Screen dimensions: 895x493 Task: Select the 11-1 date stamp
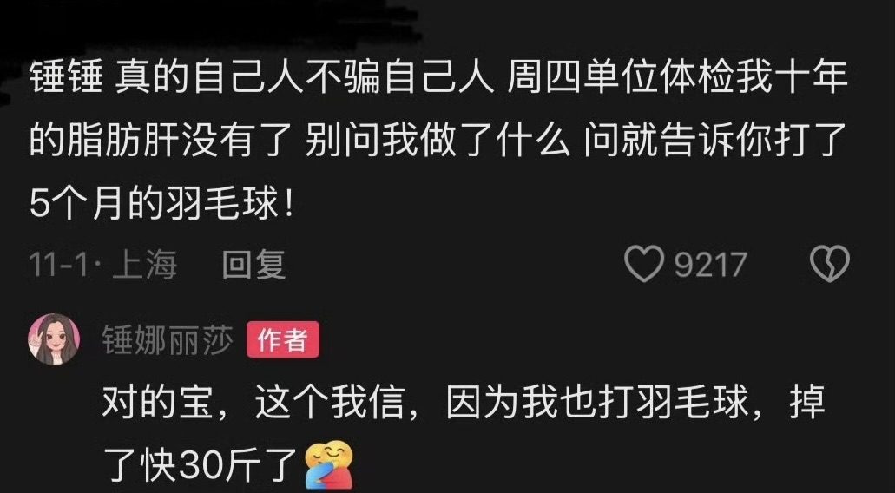[58, 266]
